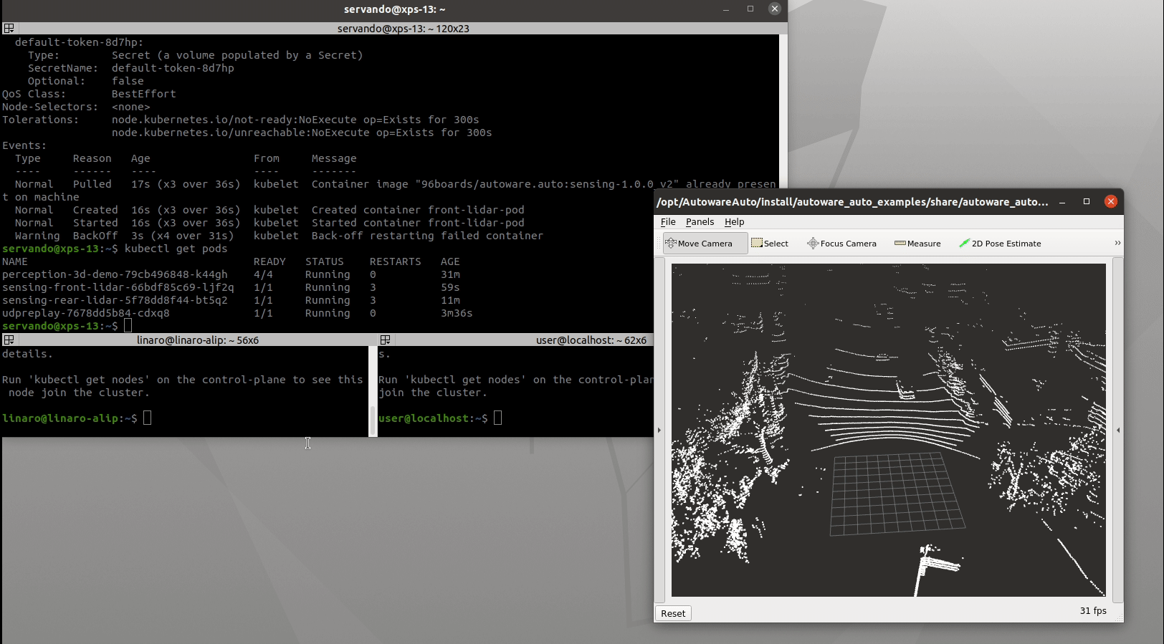The width and height of the screenshot is (1164, 644).
Task: Expand the right side panel arrow in RViz
Action: [1118, 431]
